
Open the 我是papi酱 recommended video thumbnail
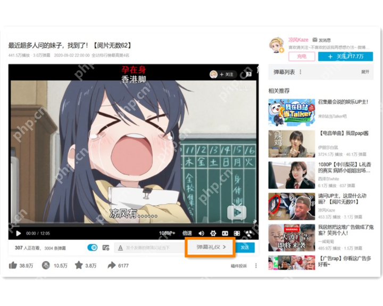click(x=292, y=144)
